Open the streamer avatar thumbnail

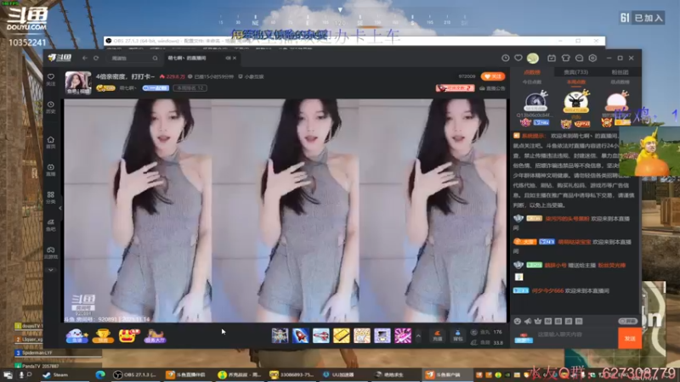78,82
